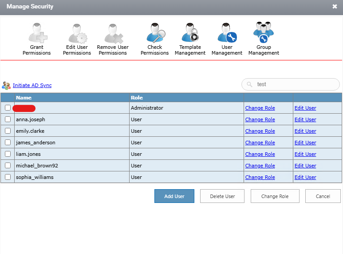This screenshot has height=254, width=343.
Task: Click Edit User for the Administrator row
Action: click(x=305, y=108)
